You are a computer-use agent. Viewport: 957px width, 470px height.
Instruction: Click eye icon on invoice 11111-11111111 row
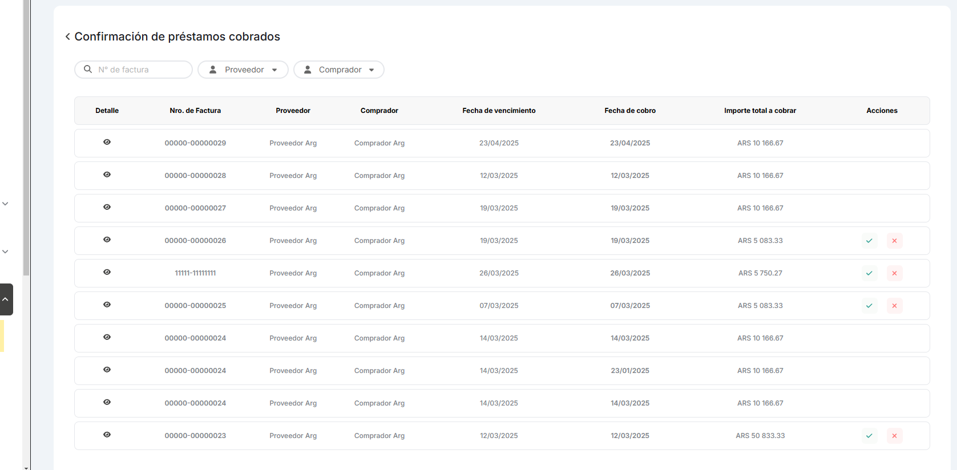107,272
